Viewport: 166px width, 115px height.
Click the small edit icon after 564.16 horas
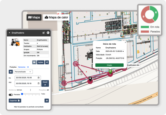coord(47,46)
